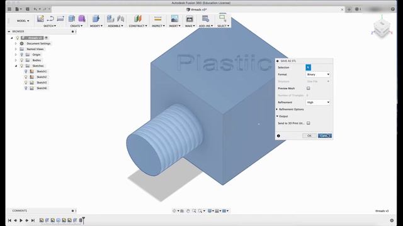Click the Undo arrow icon
This screenshot has width=403, height=226.
pos(35,9)
